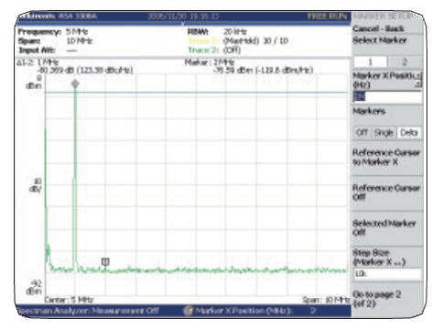Click the Cancel - Back button

pos(378,28)
